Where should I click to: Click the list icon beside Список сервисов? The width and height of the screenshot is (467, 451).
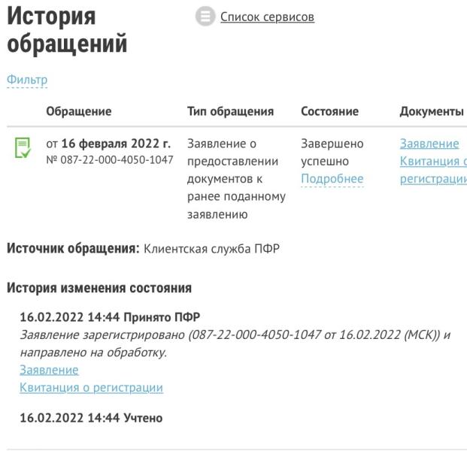[x=205, y=16]
